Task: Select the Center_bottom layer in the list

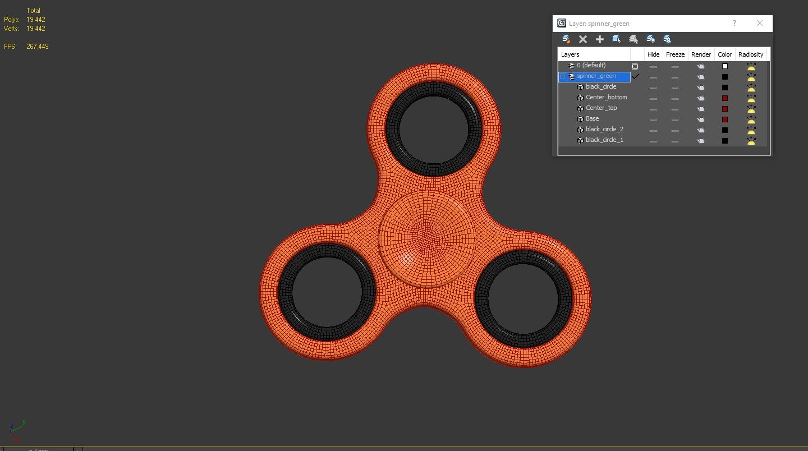Action: click(606, 97)
